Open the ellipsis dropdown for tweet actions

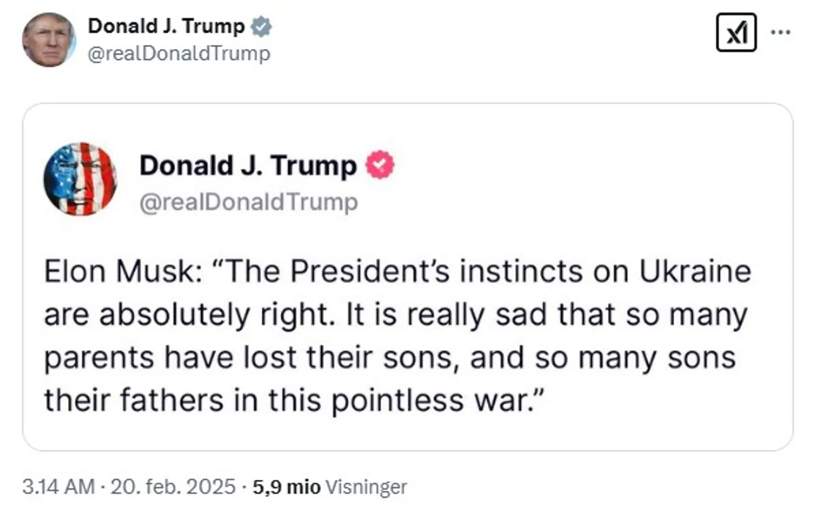[781, 32]
